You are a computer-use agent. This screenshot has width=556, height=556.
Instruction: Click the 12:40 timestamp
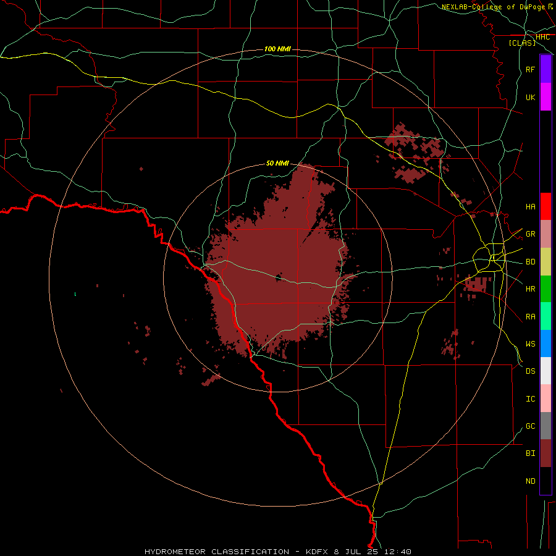(x=397, y=552)
